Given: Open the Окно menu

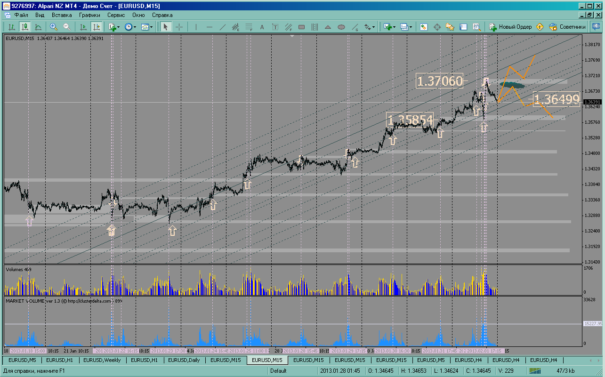Looking at the screenshot, I should (138, 15).
